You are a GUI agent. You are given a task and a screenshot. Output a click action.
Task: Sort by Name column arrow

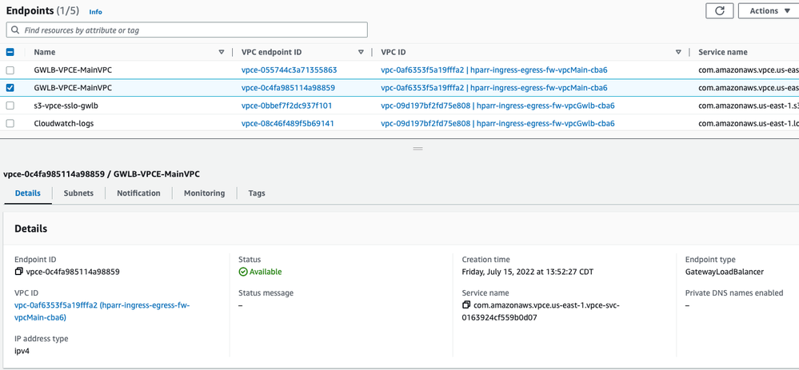[x=222, y=53]
